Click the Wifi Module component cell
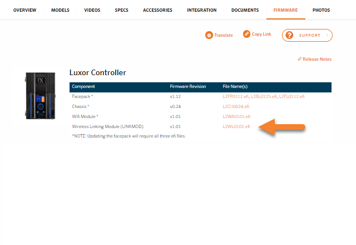This screenshot has width=356, height=245. pyautogui.click(x=85, y=116)
